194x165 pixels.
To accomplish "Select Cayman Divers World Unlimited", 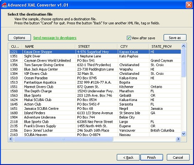I will click(95, 61).
